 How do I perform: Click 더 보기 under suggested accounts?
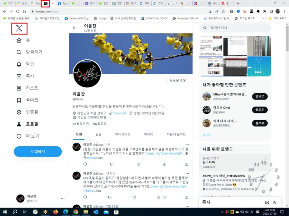point(207,135)
